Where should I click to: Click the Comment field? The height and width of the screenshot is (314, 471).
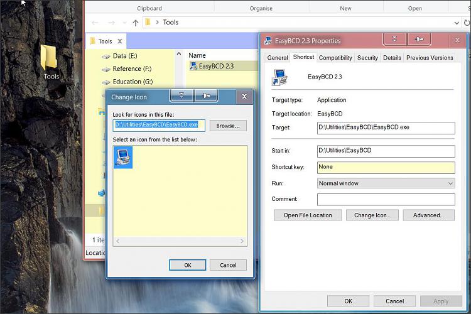click(386, 200)
